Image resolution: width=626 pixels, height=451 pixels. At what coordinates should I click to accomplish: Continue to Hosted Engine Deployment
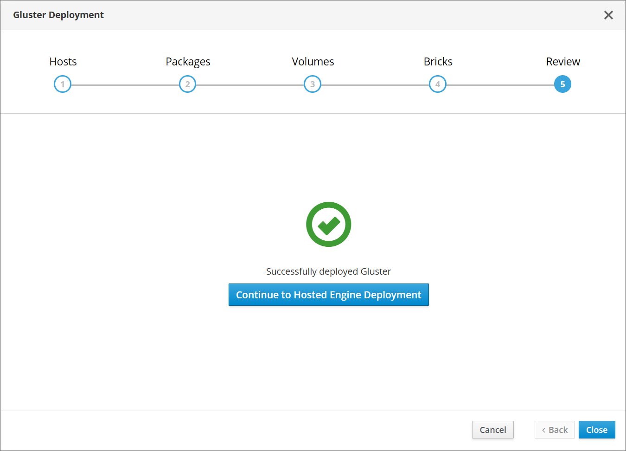[x=328, y=295]
